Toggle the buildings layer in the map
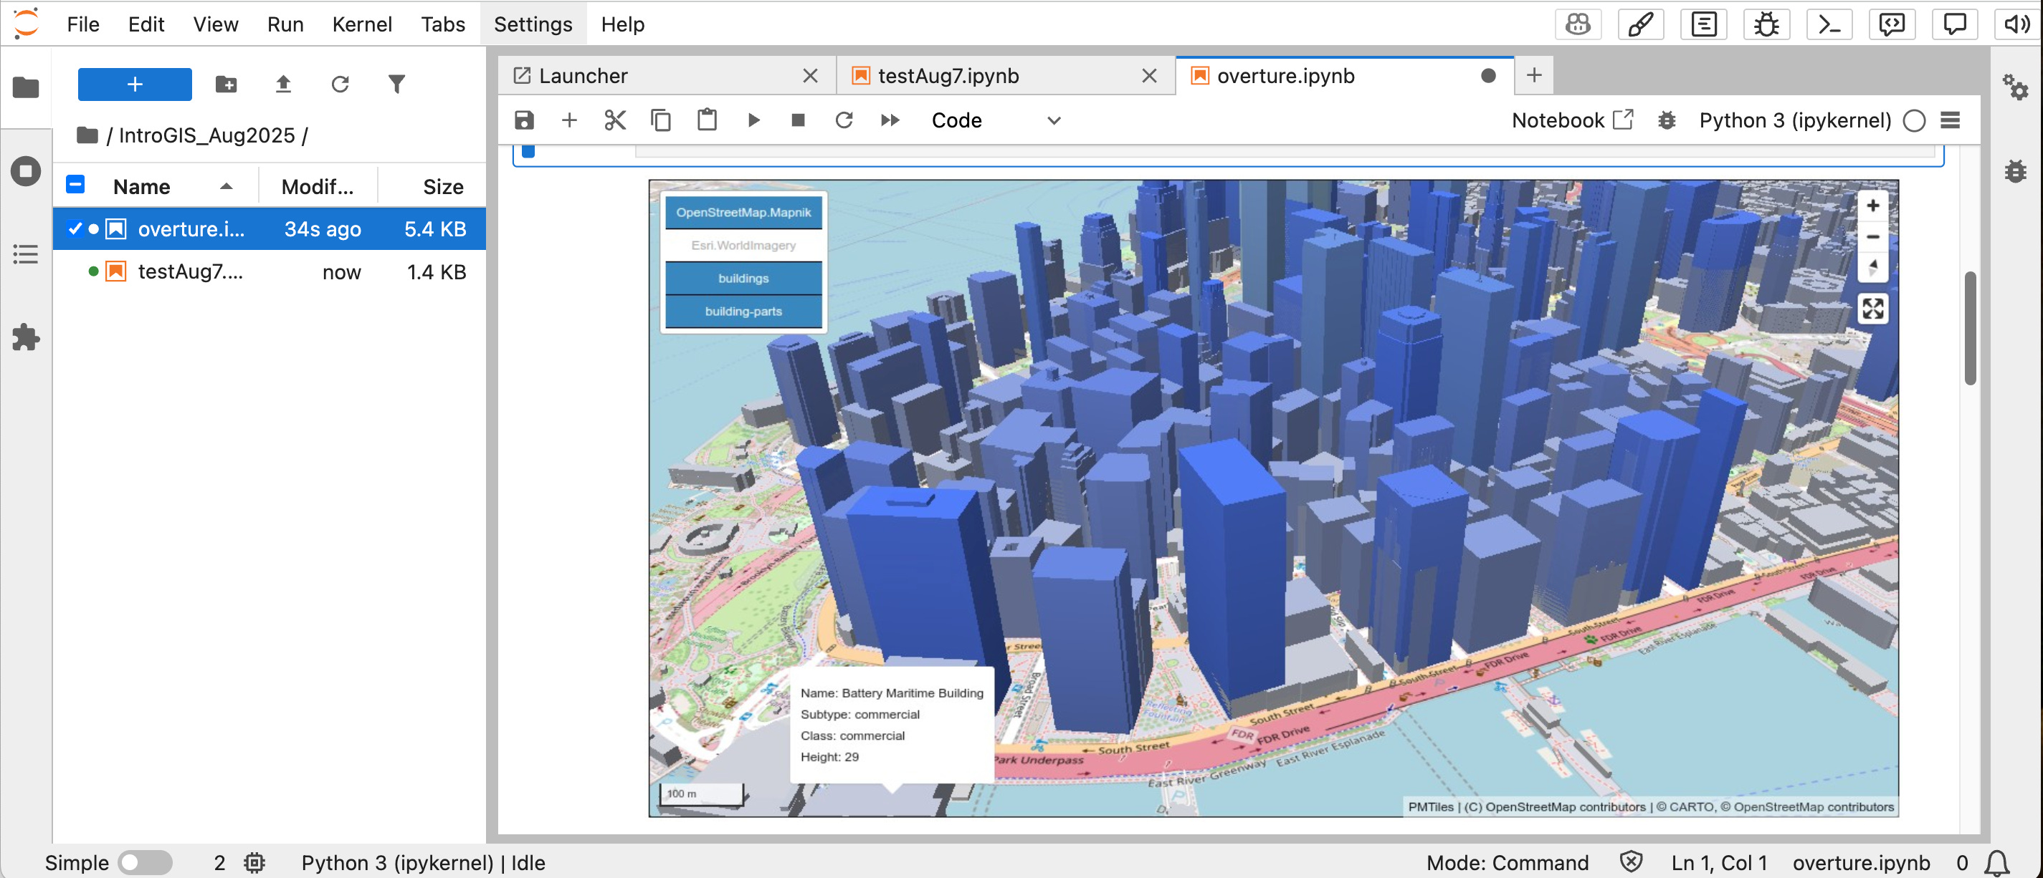 (743, 278)
